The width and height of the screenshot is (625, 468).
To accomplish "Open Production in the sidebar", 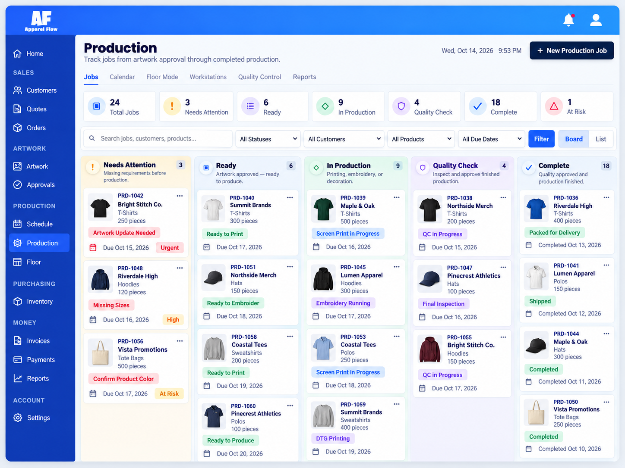I will pyautogui.click(x=39, y=243).
